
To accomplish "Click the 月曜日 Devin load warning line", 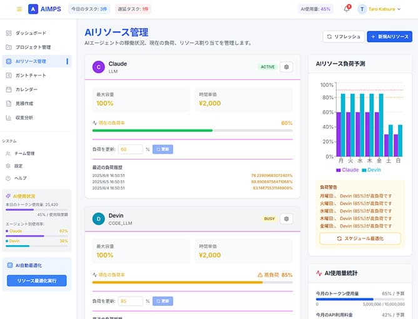I will [356, 196].
